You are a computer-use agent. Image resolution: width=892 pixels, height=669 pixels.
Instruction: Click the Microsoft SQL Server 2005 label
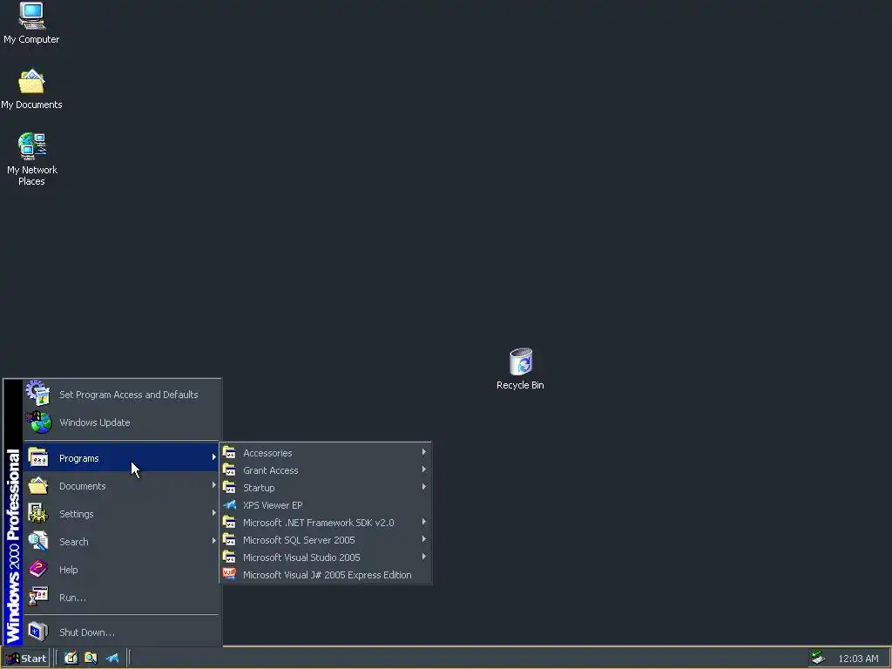pyautogui.click(x=299, y=540)
